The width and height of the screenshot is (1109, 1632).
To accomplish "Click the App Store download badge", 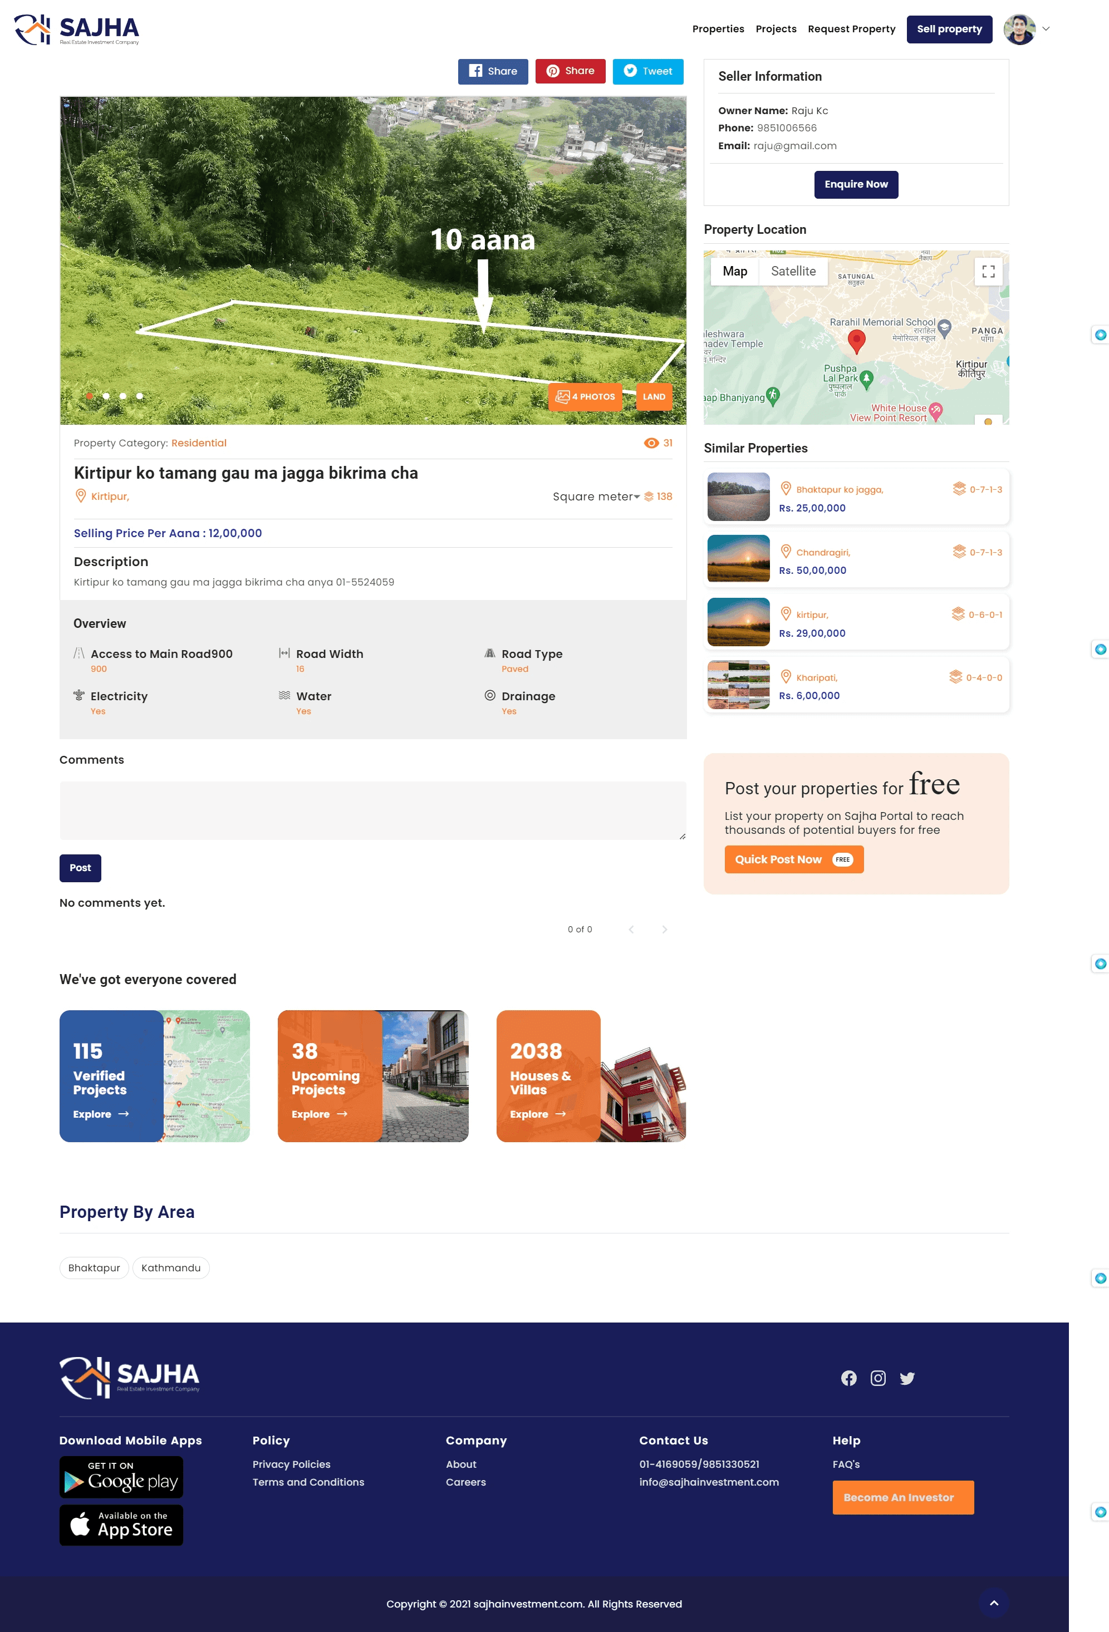I will pos(121,1525).
